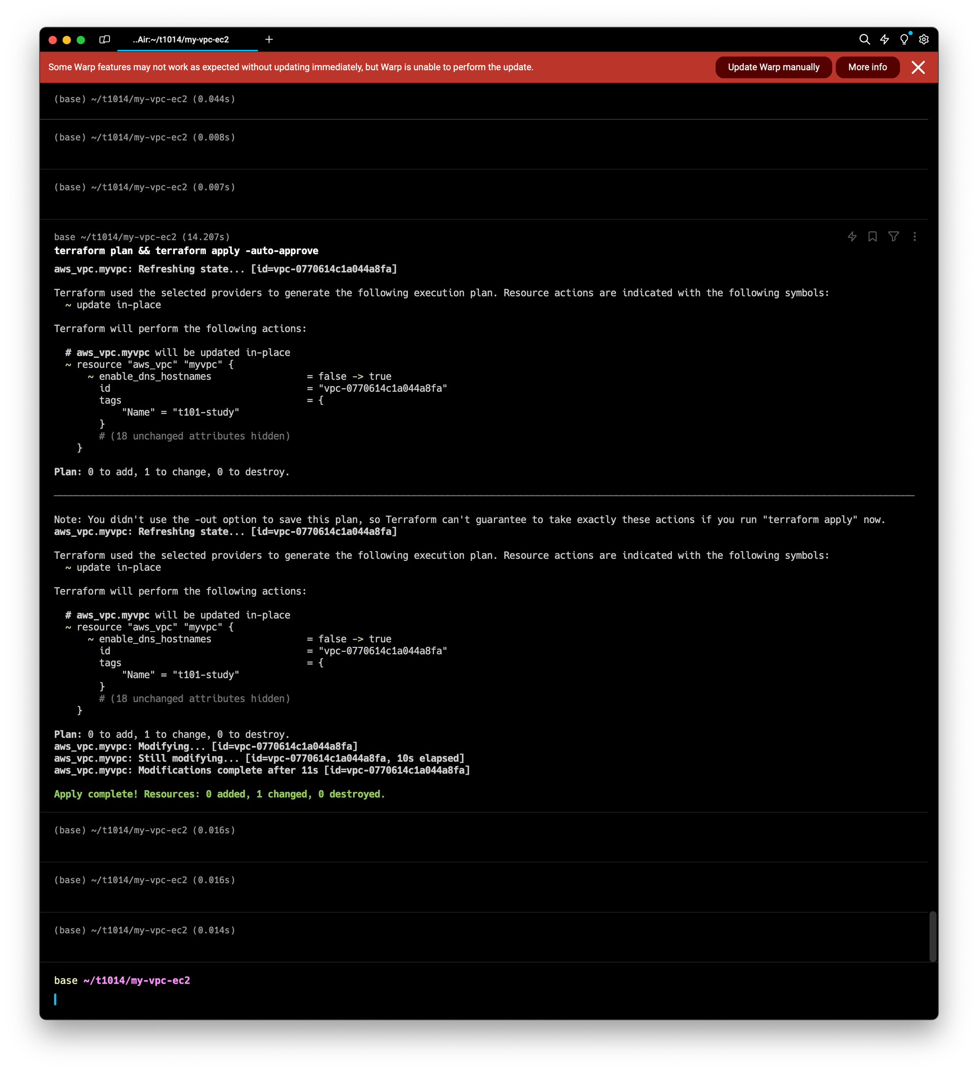Viewport: 978px width, 1072px height.
Task: Open Warp AI lightning bolt in title bar
Action: pyautogui.click(x=884, y=40)
